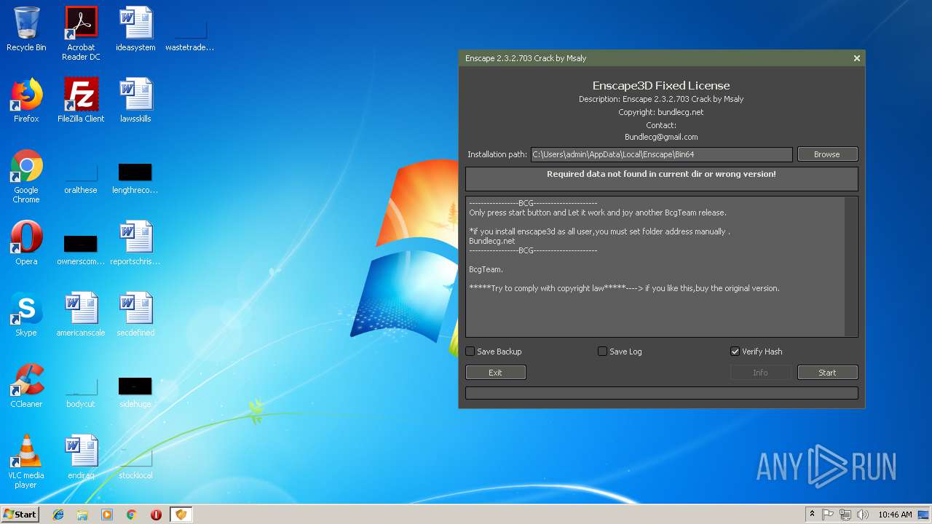Image resolution: width=932 pixels, height=524 pixels.
Task: Open the network tray icon
Action: (x=845, y=515)
